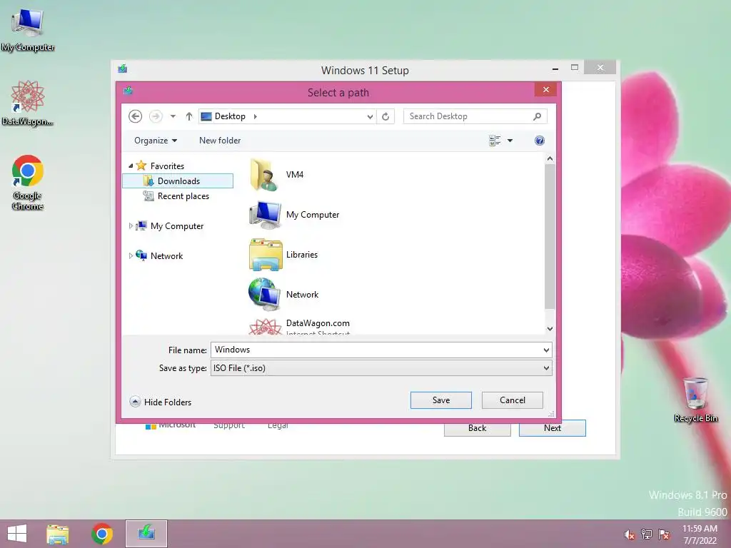
Task: Click the Cancel button
Action: pos(513,400)
